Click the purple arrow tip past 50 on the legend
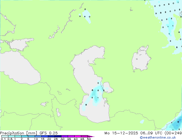The image size is (182, 140). 91,136
